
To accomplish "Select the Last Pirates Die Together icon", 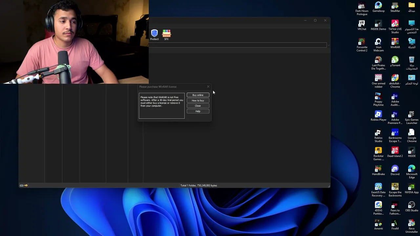I will tap(378, 63).
